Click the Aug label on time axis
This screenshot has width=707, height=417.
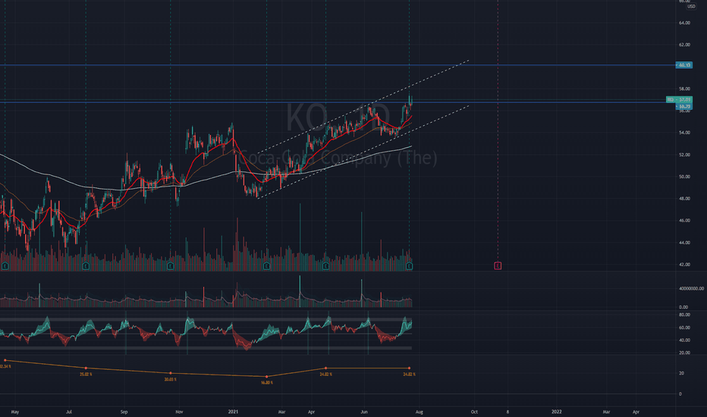419,412
